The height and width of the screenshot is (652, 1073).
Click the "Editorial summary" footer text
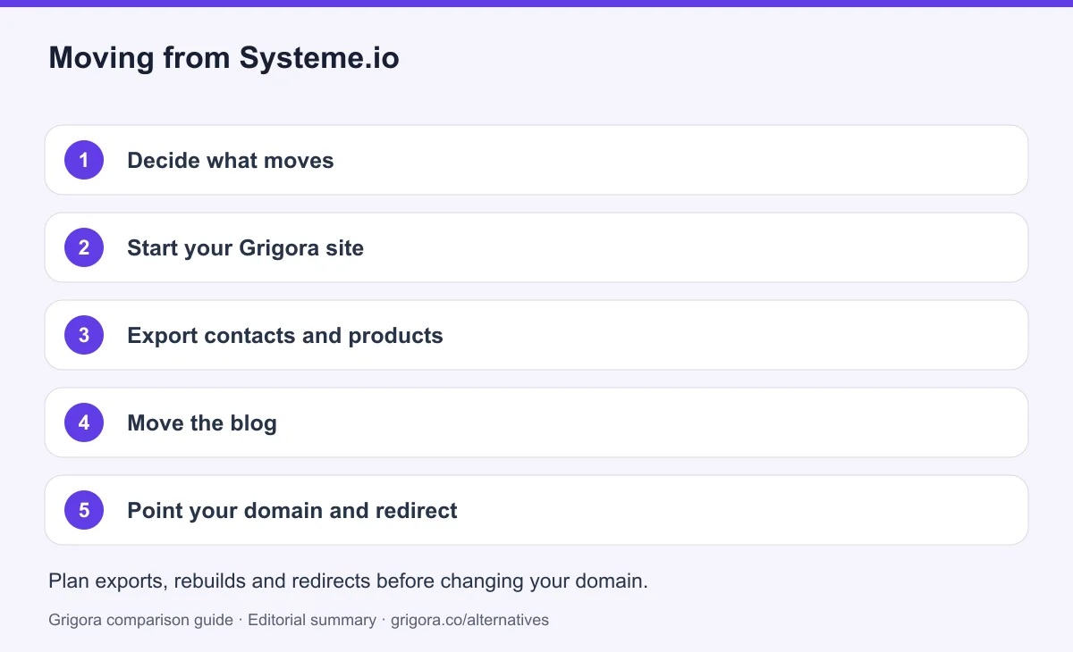pos(312,619)
